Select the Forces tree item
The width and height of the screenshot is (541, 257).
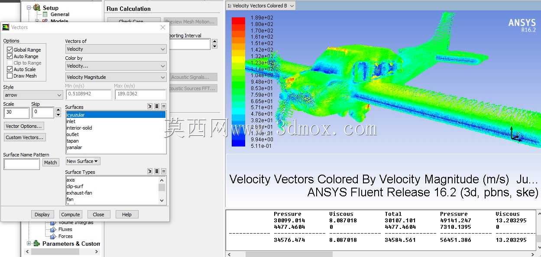(x=65, y=236)
